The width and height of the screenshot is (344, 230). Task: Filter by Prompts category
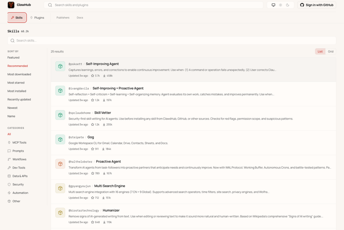pyautogui.click(x=16, y=151)
